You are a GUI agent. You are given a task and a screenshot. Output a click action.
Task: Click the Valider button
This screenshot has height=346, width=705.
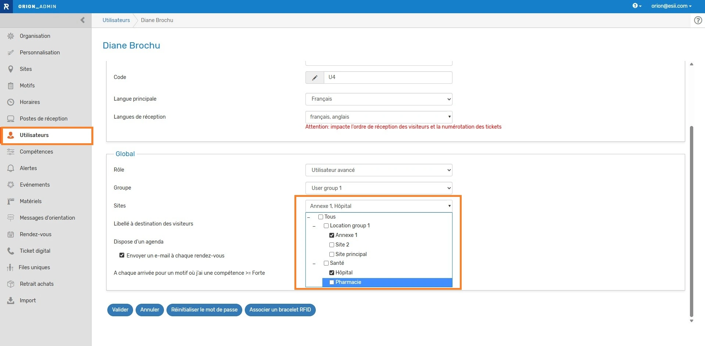[x=120, y=310]
